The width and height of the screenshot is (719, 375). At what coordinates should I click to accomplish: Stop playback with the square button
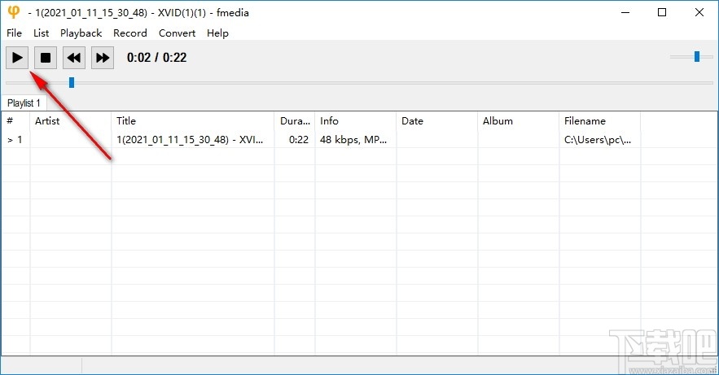46,58
